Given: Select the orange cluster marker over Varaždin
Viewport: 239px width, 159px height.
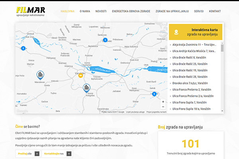Looking at the screenshot, I should (80, 75).
